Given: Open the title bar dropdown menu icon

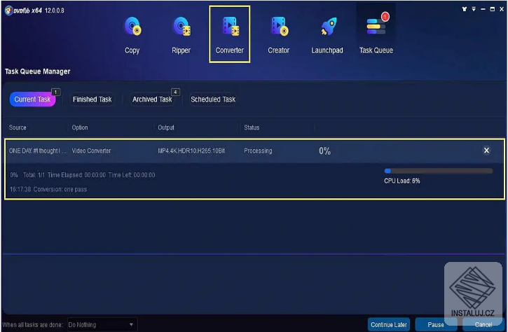Looking at the screenshot, I should tap(474, 9).
